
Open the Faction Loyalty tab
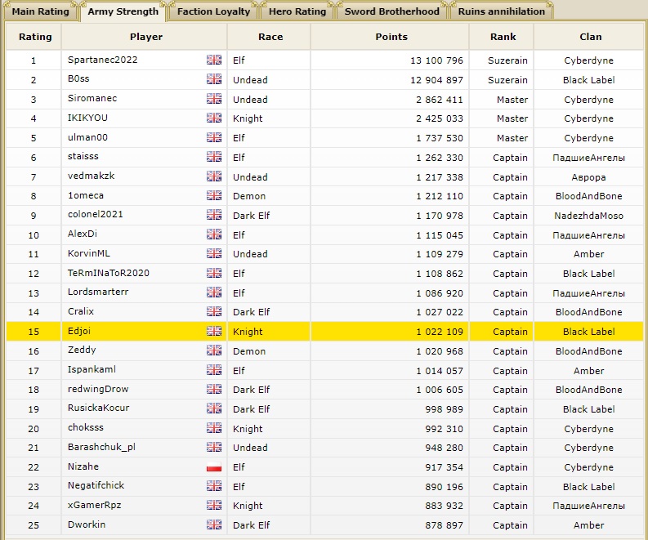click(x=212, y=11)
